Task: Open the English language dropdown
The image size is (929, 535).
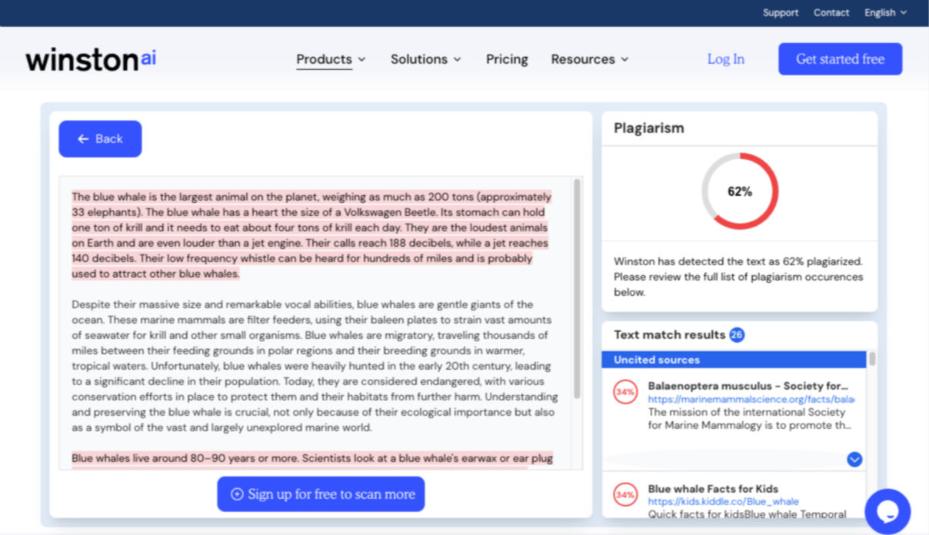Action: click(x=886, y=12)
